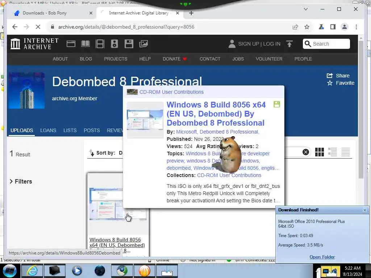
Task: Click Open Folder in the download notification
Action: pyautogui.click(x=322, y=257)
